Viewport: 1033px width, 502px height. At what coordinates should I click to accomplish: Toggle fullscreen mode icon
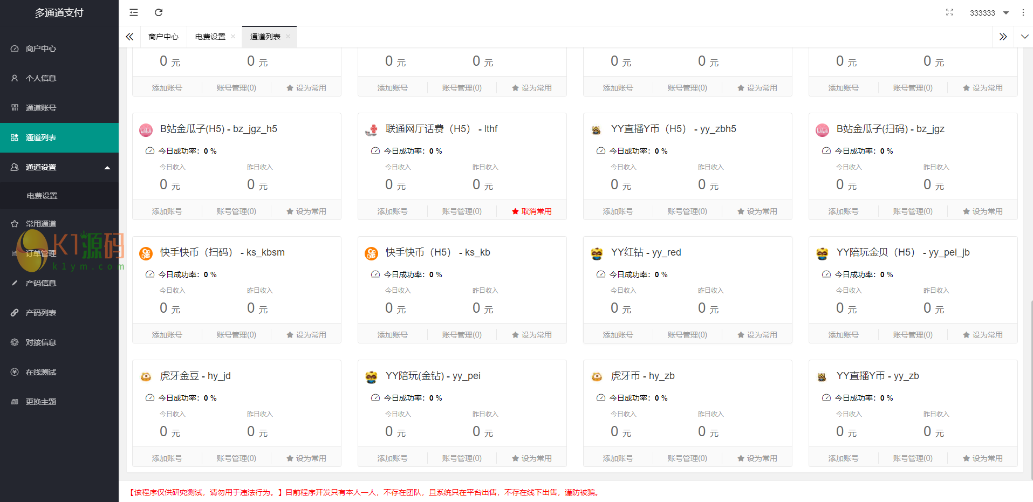(x=949, y=12)
